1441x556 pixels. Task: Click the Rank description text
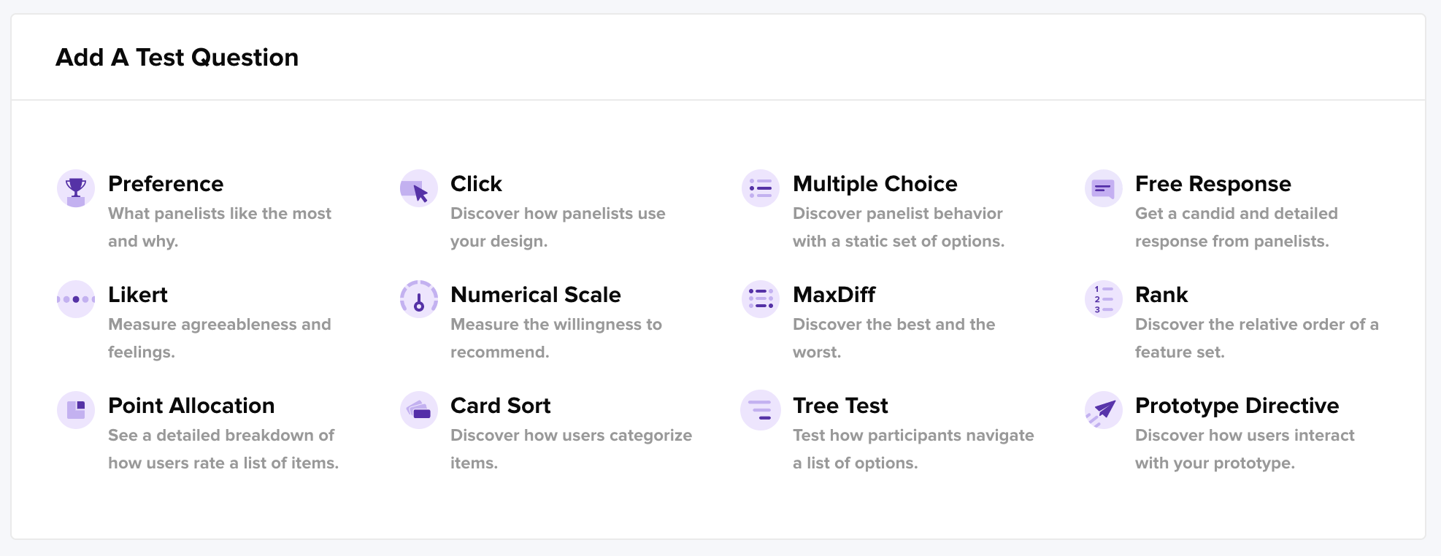pos(1256,338)
